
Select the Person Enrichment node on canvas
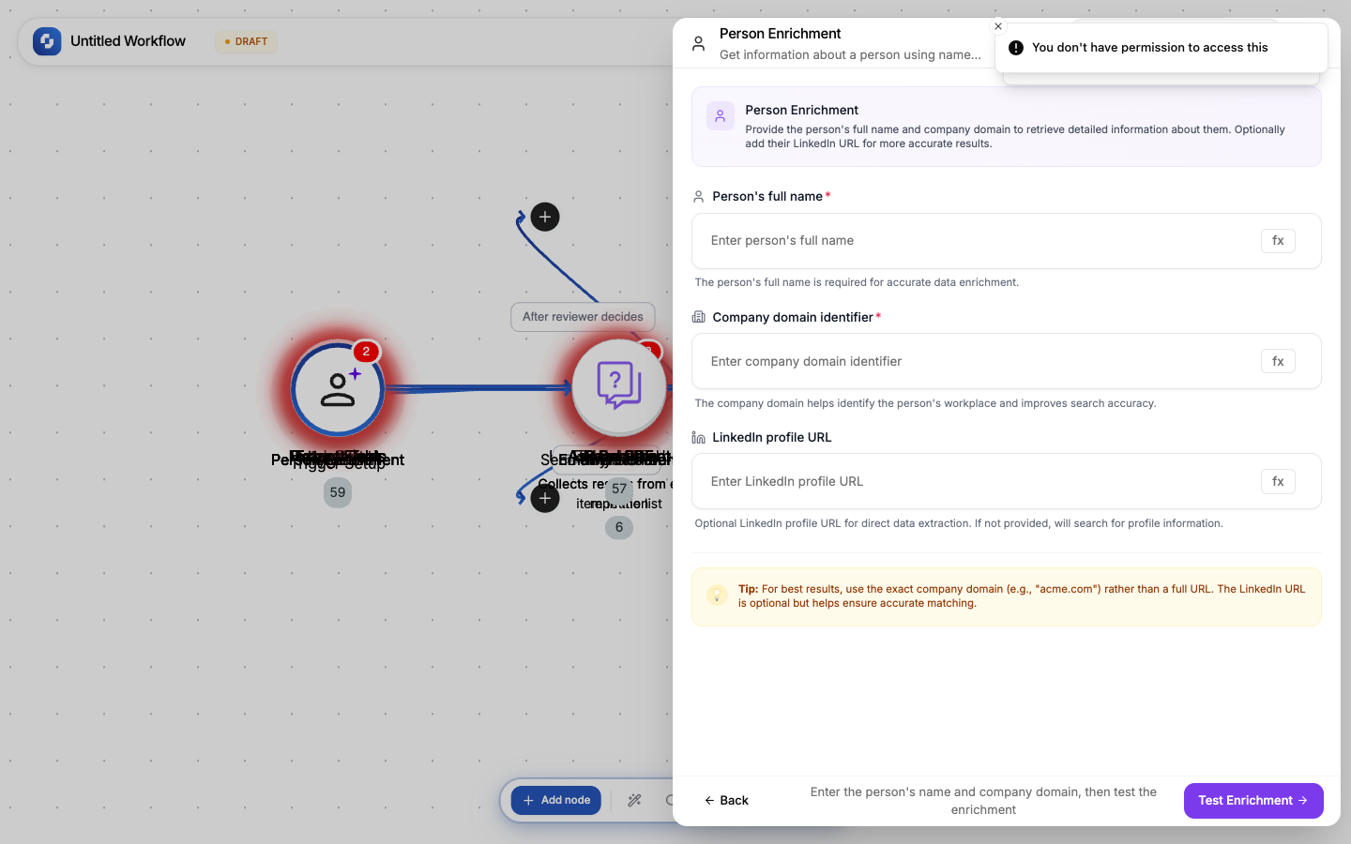338,389
